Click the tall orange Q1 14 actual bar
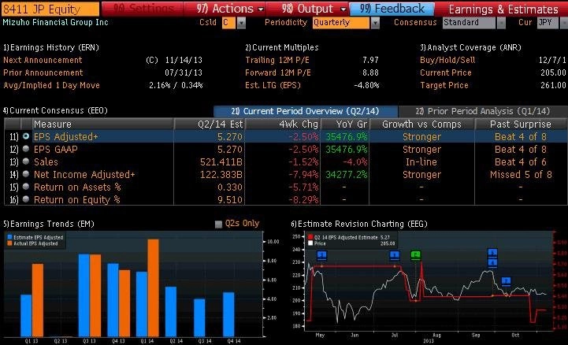Viewport: 568px width, 345px height. (x=153, y=287)
